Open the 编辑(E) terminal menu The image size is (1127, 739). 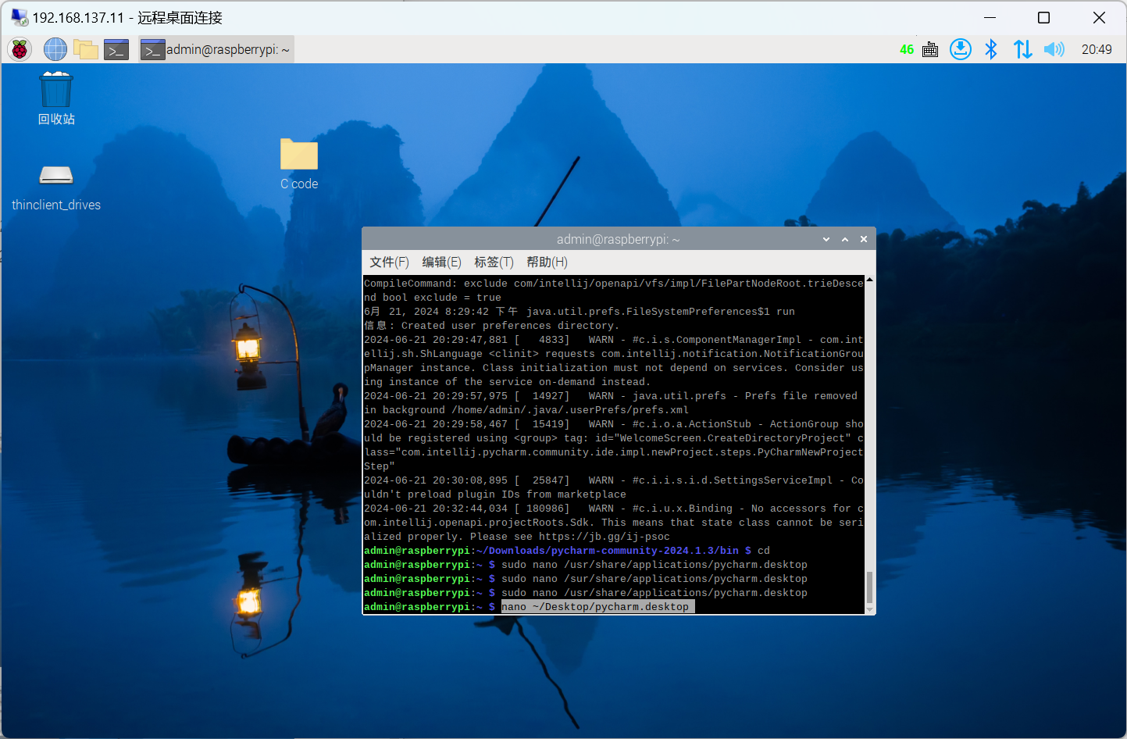coord(441,262)
